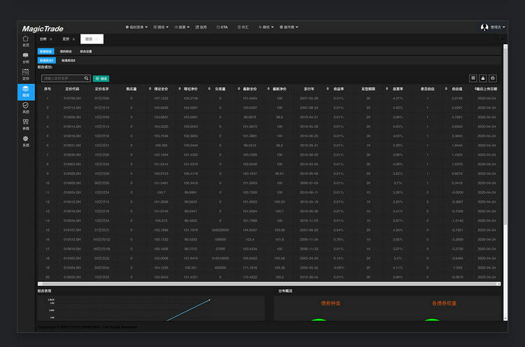Viewport: 525px width, 347px height.
Task: Click the 定价名字 column header
Action: [x=101, y=89]
